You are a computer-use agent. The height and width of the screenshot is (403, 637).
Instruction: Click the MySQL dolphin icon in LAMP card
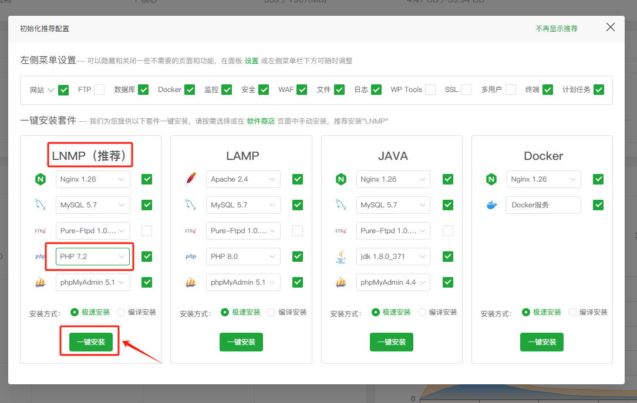tap(191, 205)
